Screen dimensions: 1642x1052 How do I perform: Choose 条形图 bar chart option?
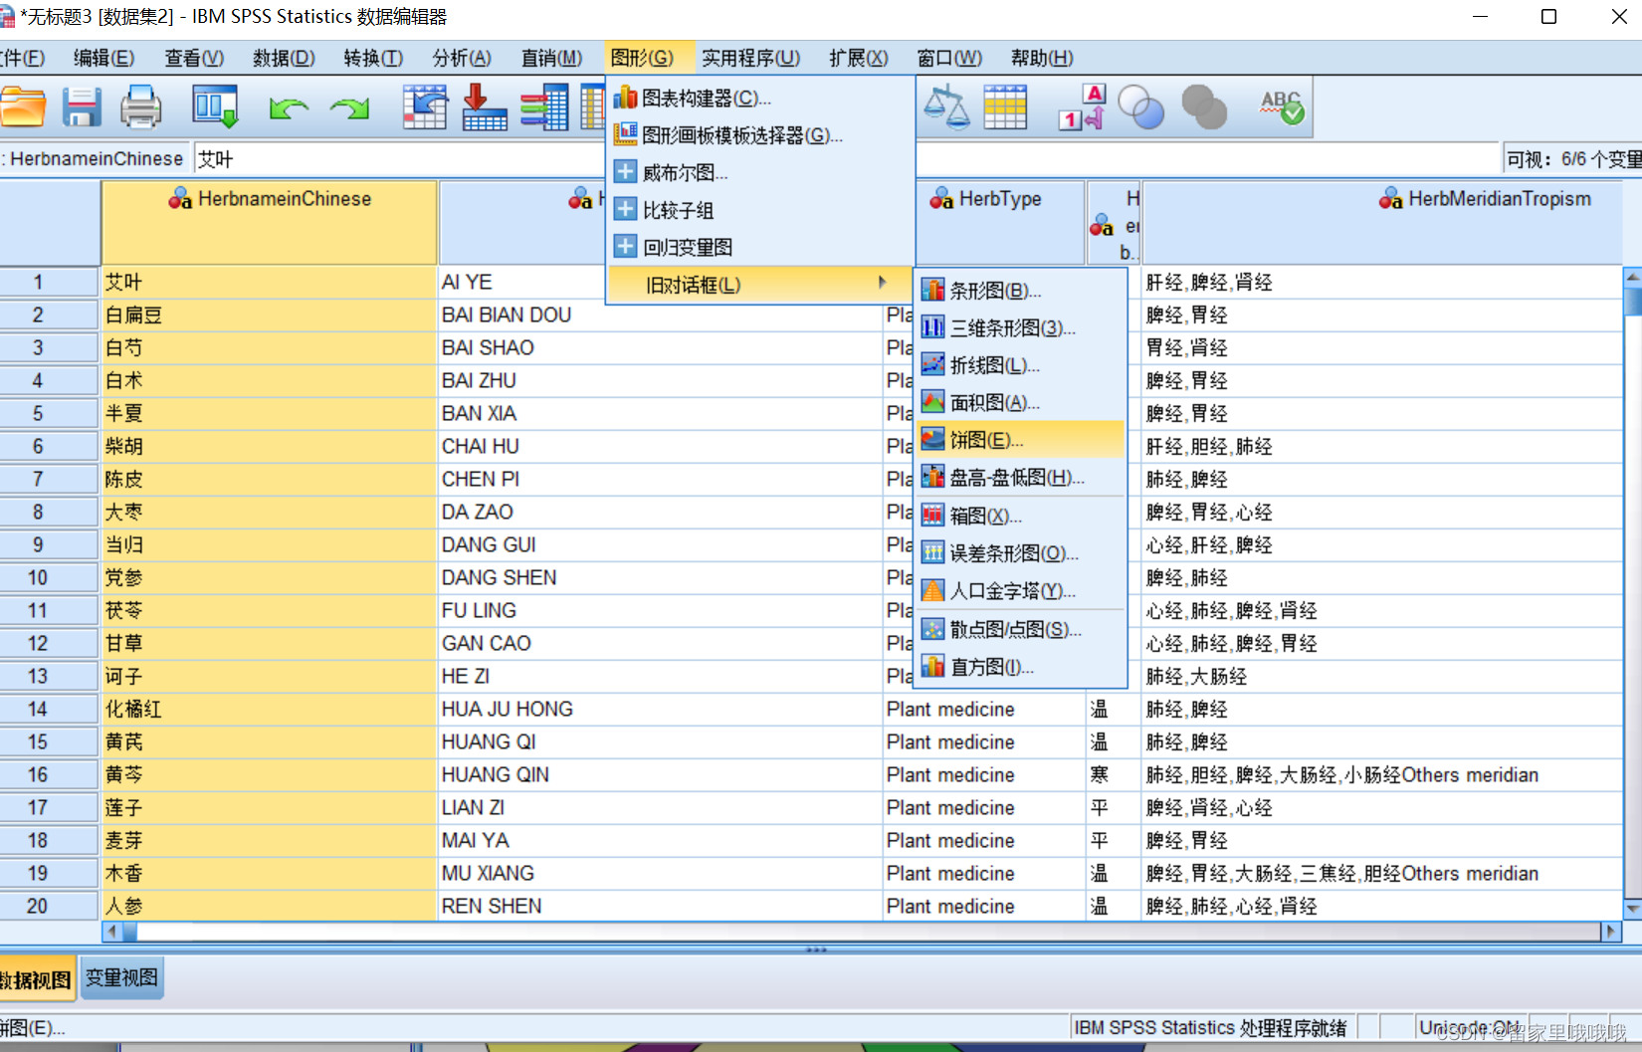(1021, 291)
